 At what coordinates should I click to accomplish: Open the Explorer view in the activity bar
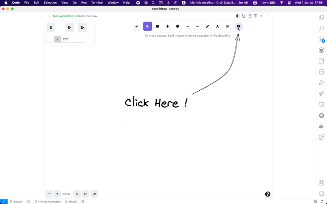click(322, 17)
